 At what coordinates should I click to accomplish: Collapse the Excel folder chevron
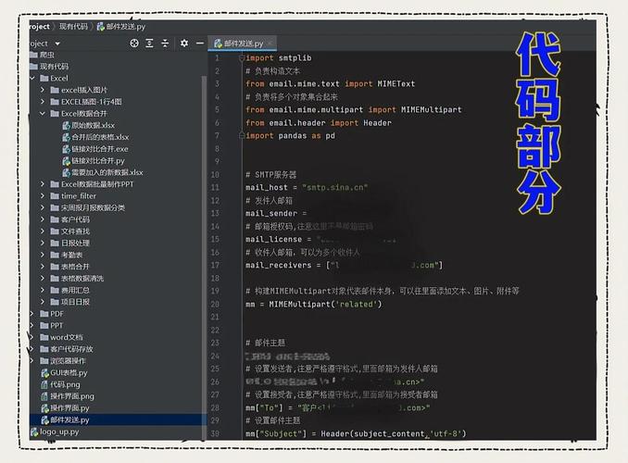pos(32,78)
